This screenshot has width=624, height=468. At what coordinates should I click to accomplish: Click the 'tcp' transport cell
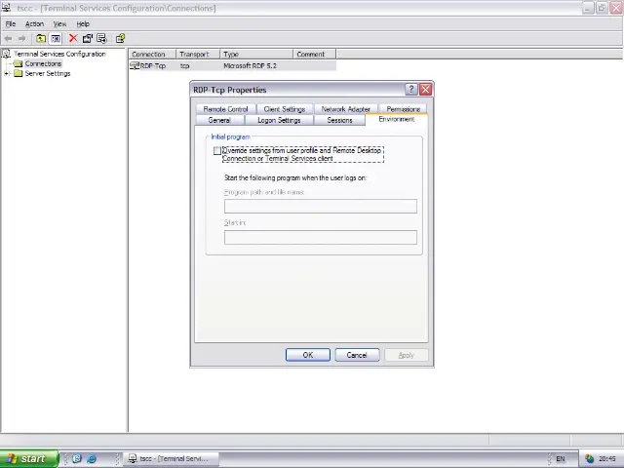(184, 65)
